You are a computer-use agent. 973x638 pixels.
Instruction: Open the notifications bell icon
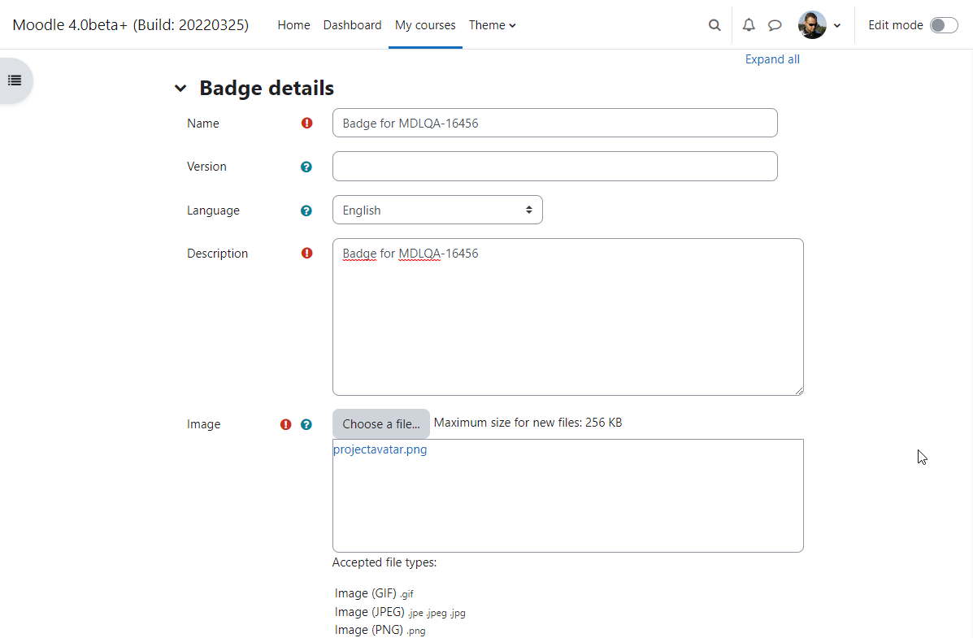pos(749,25)
